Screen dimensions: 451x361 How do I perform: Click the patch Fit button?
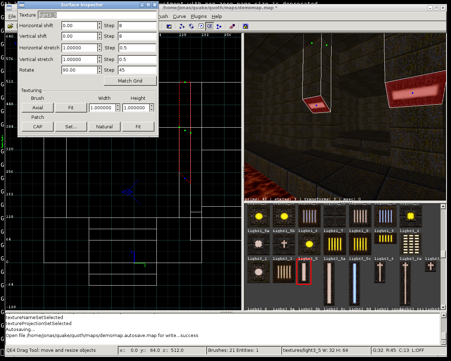click(x=138, y=127)
